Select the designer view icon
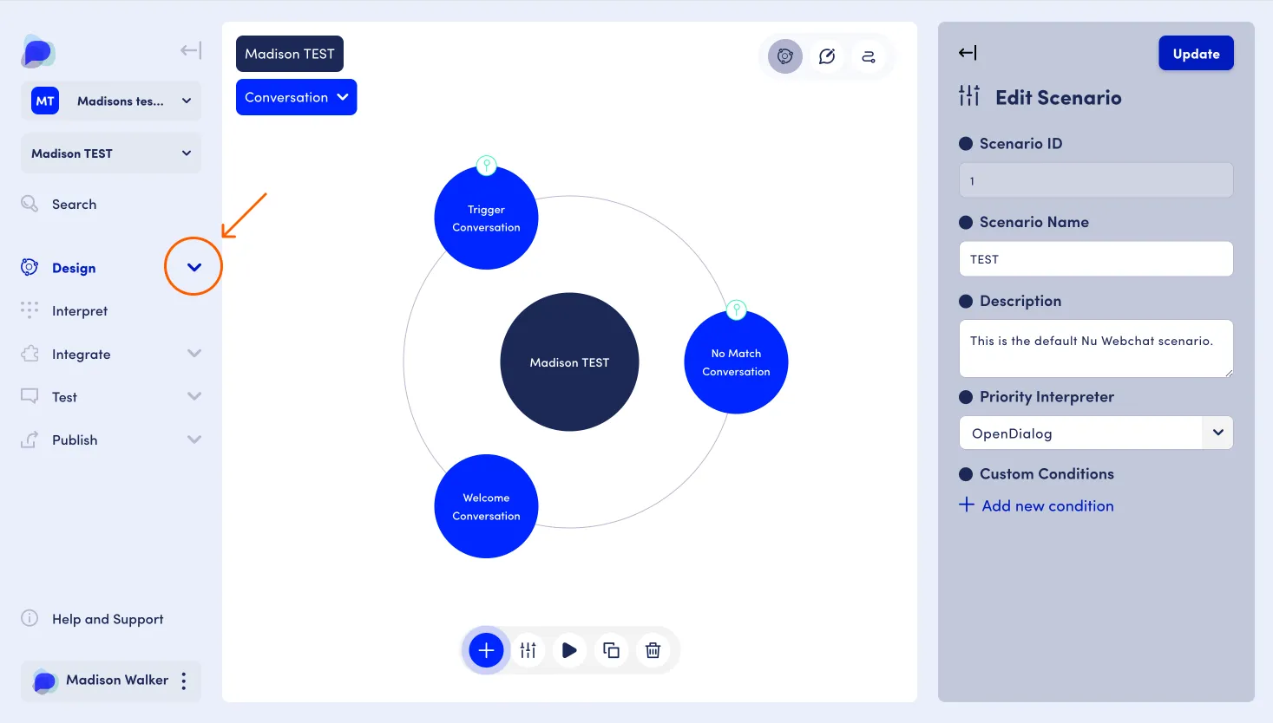 click(x=785, y=56)
